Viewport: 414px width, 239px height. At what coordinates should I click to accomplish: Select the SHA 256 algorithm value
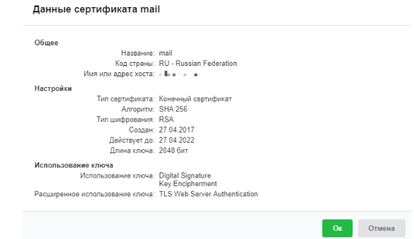173,109
